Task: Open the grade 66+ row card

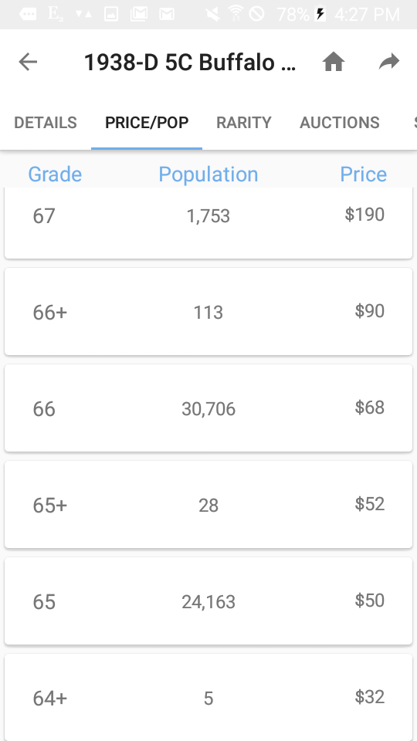Action: (x=208, y=311)
